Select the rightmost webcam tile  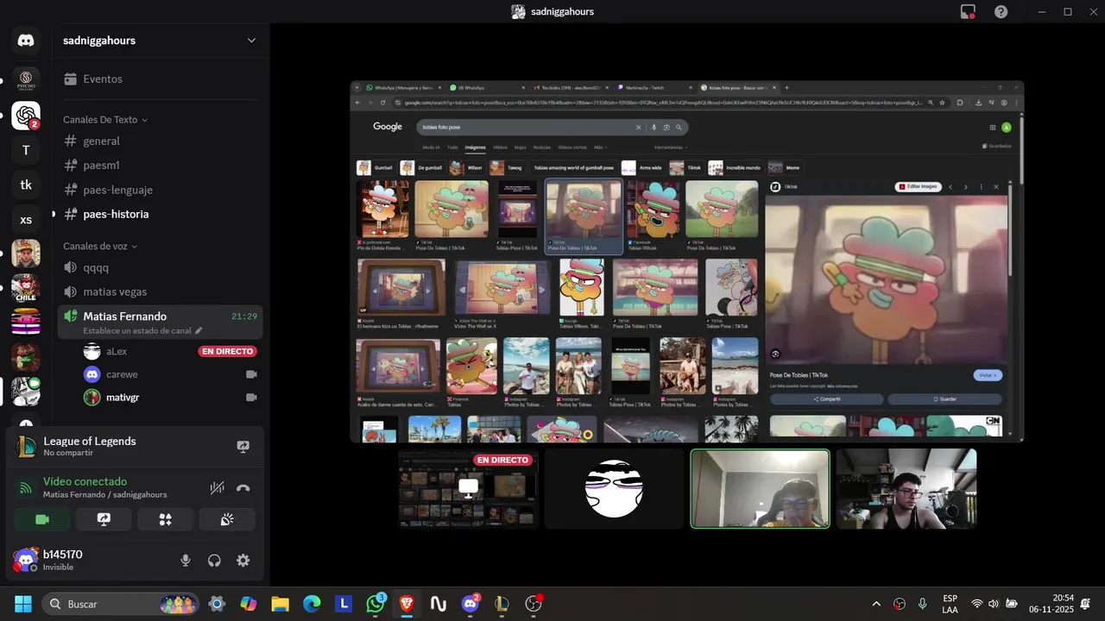(x=906, y=488)
